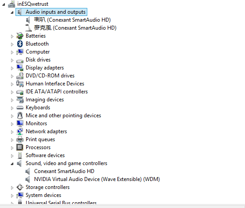Viewport: 245px width, 208px height.
Task: Expand the Imaging devices category
Action: click(12, 100)
